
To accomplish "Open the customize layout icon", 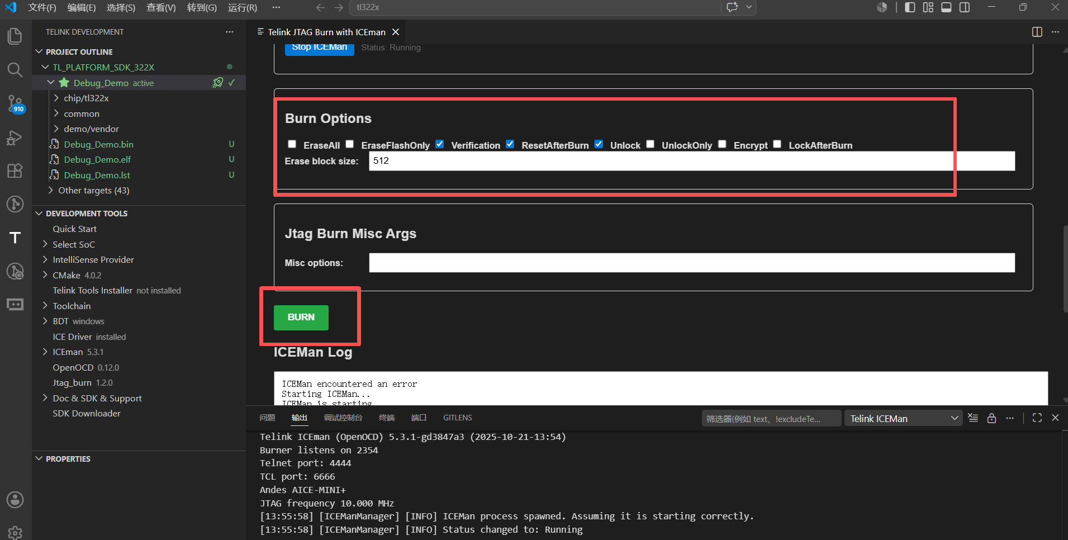I will [928, 7].
